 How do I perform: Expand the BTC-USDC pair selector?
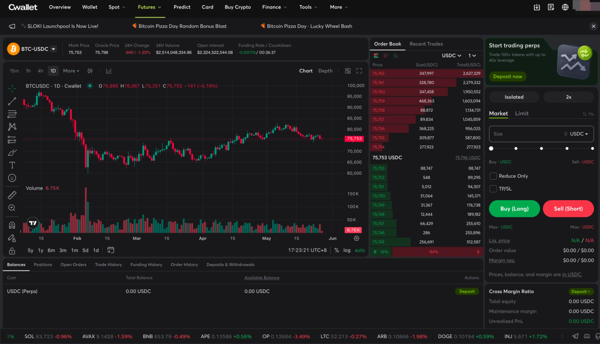click(x=53, y=49)
